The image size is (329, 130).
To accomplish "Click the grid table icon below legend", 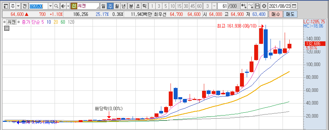I will click(x=6, y=29).
